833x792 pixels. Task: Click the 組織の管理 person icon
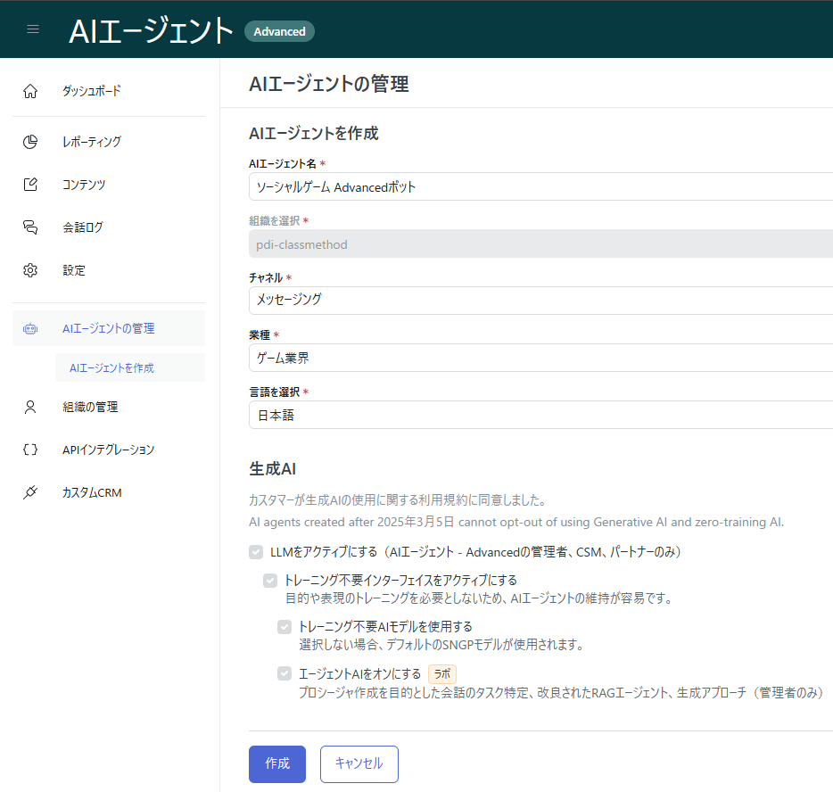tap(30, 407)
